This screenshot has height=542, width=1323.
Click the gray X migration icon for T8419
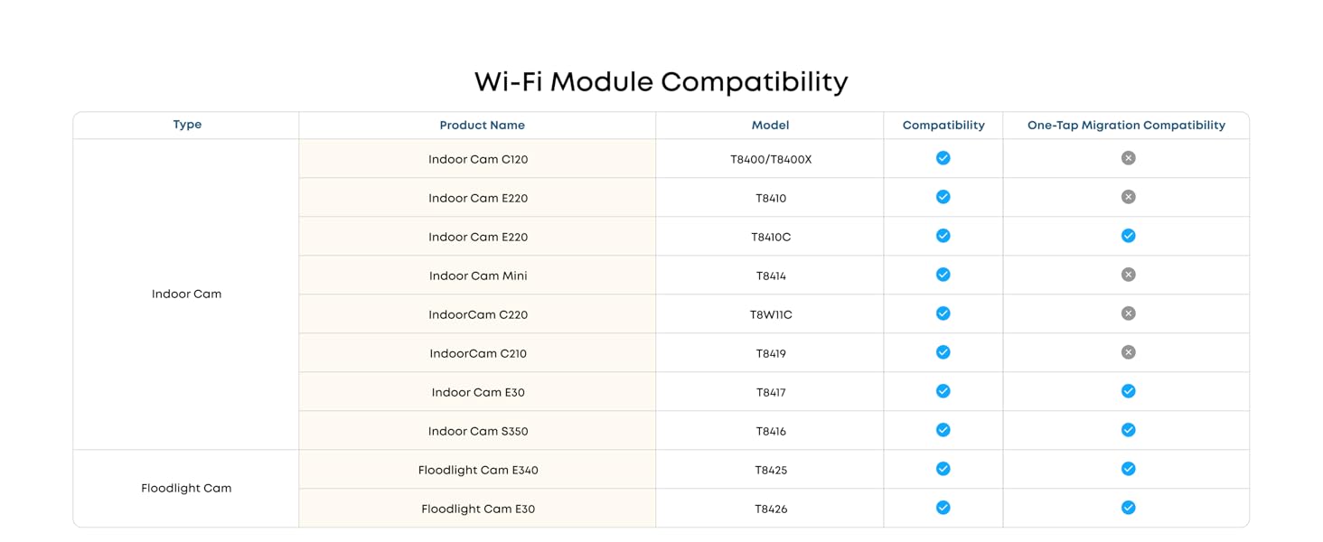[1128, 352]
